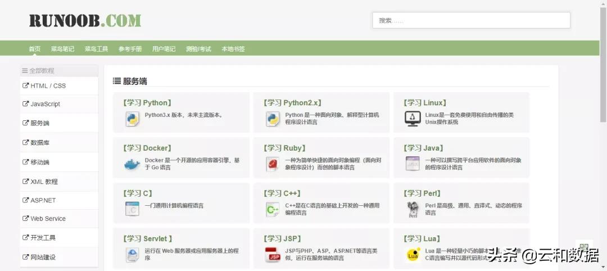The width and height of the screenshot is (607, 271).
Task: Click the Java tutorial icon
Action: point(413,164)
